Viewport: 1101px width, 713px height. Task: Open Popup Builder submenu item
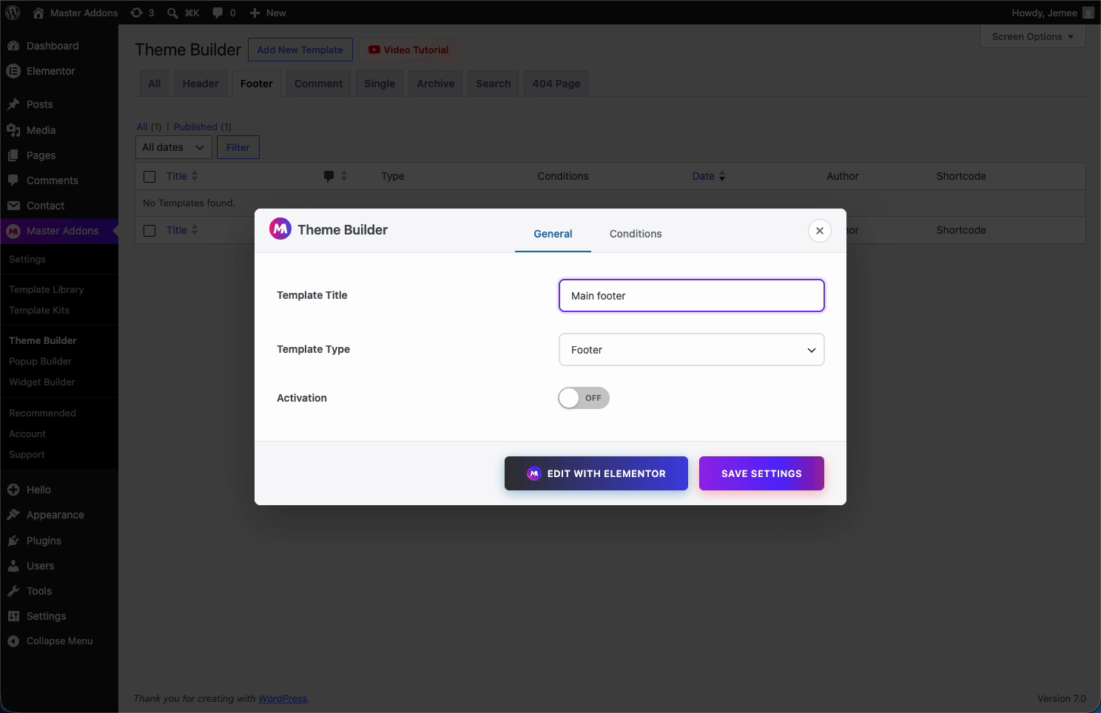point(41,361)
